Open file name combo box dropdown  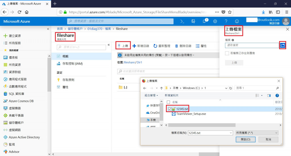(x=231, y=133)
